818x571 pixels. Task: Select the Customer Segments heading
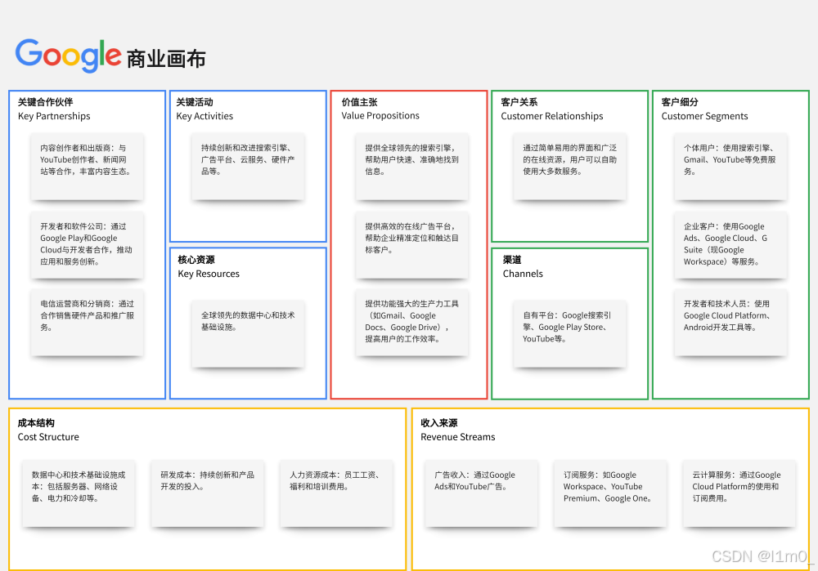click(705, 116)
